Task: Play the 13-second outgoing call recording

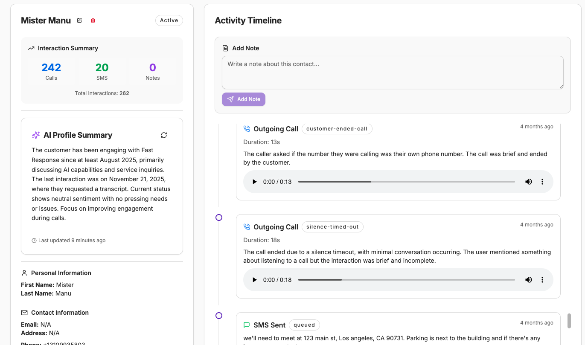Action: [x=255, y=182]
